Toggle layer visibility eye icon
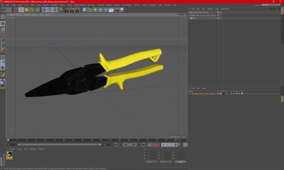Viewport: 284px width, 170px height. click(221, 94)
